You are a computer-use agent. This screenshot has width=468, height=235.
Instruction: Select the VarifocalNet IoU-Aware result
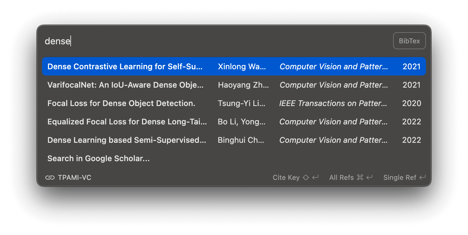pyautogui.click(x=126, y=85)
